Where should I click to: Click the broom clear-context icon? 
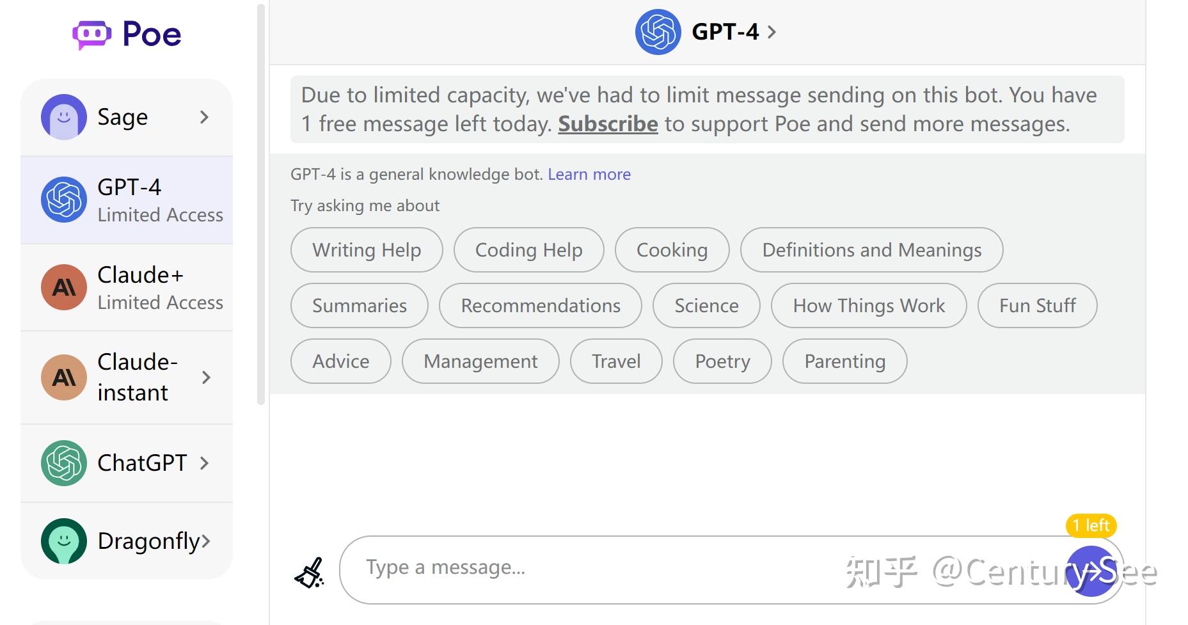(310, 572)
